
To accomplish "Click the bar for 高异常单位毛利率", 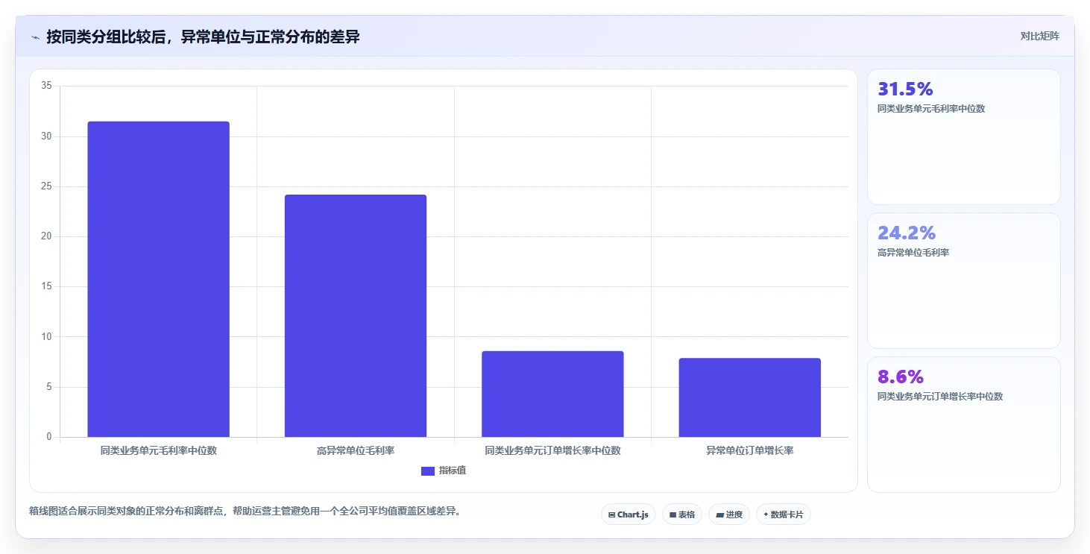I will click(x=356, y=315).
